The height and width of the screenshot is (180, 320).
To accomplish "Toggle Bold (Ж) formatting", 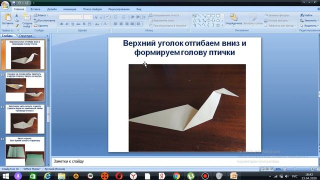I will click(61, 24).
